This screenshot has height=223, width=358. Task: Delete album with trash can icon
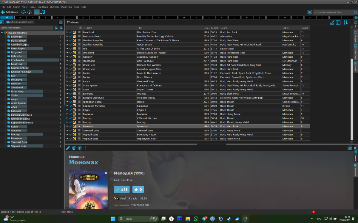[74, 148]
